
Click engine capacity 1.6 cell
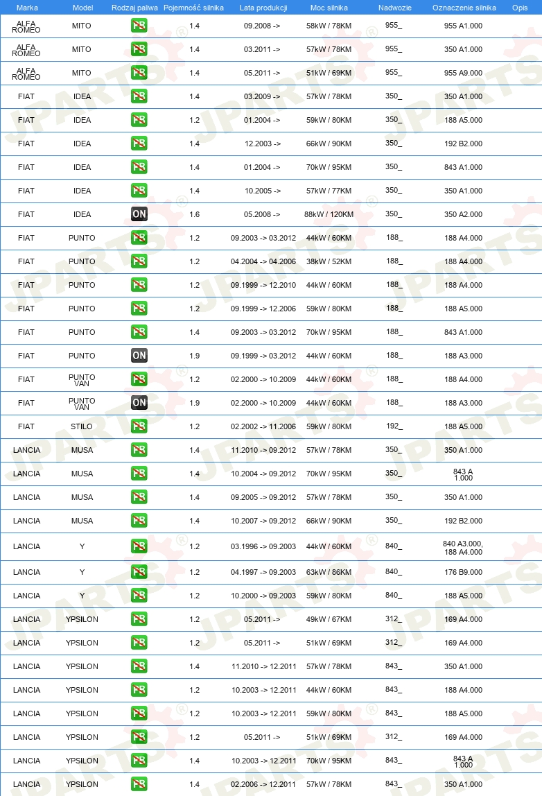pos(194,214)
